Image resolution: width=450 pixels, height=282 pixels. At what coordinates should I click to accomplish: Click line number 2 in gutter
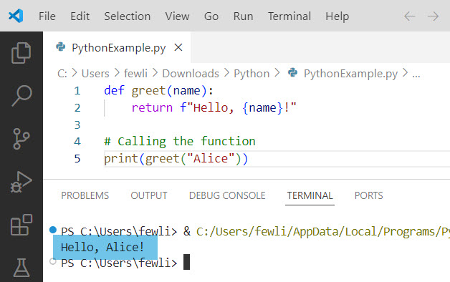(77, 108)
